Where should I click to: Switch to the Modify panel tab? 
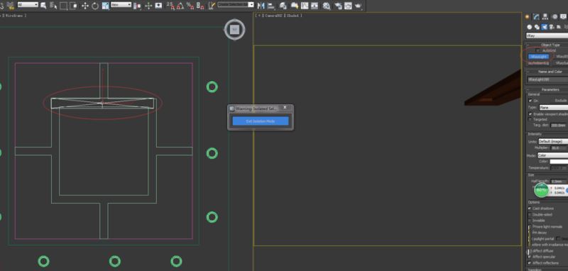pos(536,16)
